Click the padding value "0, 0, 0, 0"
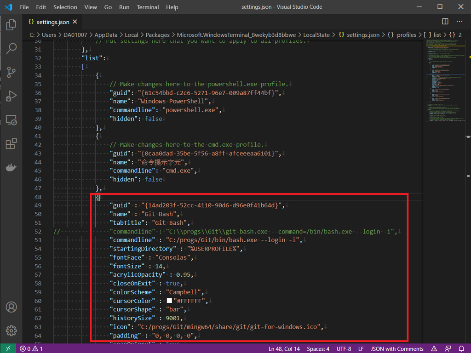Viewport: 471px width, 353px height. coord(173,335)
